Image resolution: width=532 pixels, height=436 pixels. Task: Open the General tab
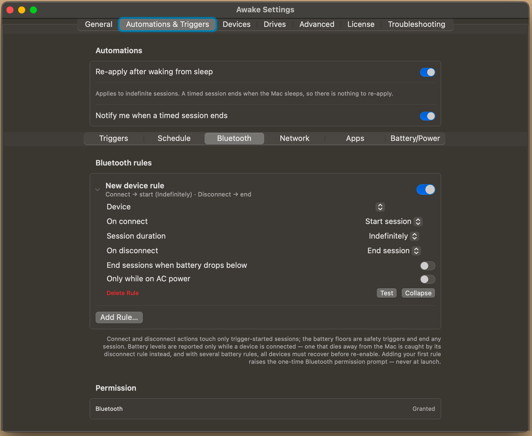(x=98, y=24)
